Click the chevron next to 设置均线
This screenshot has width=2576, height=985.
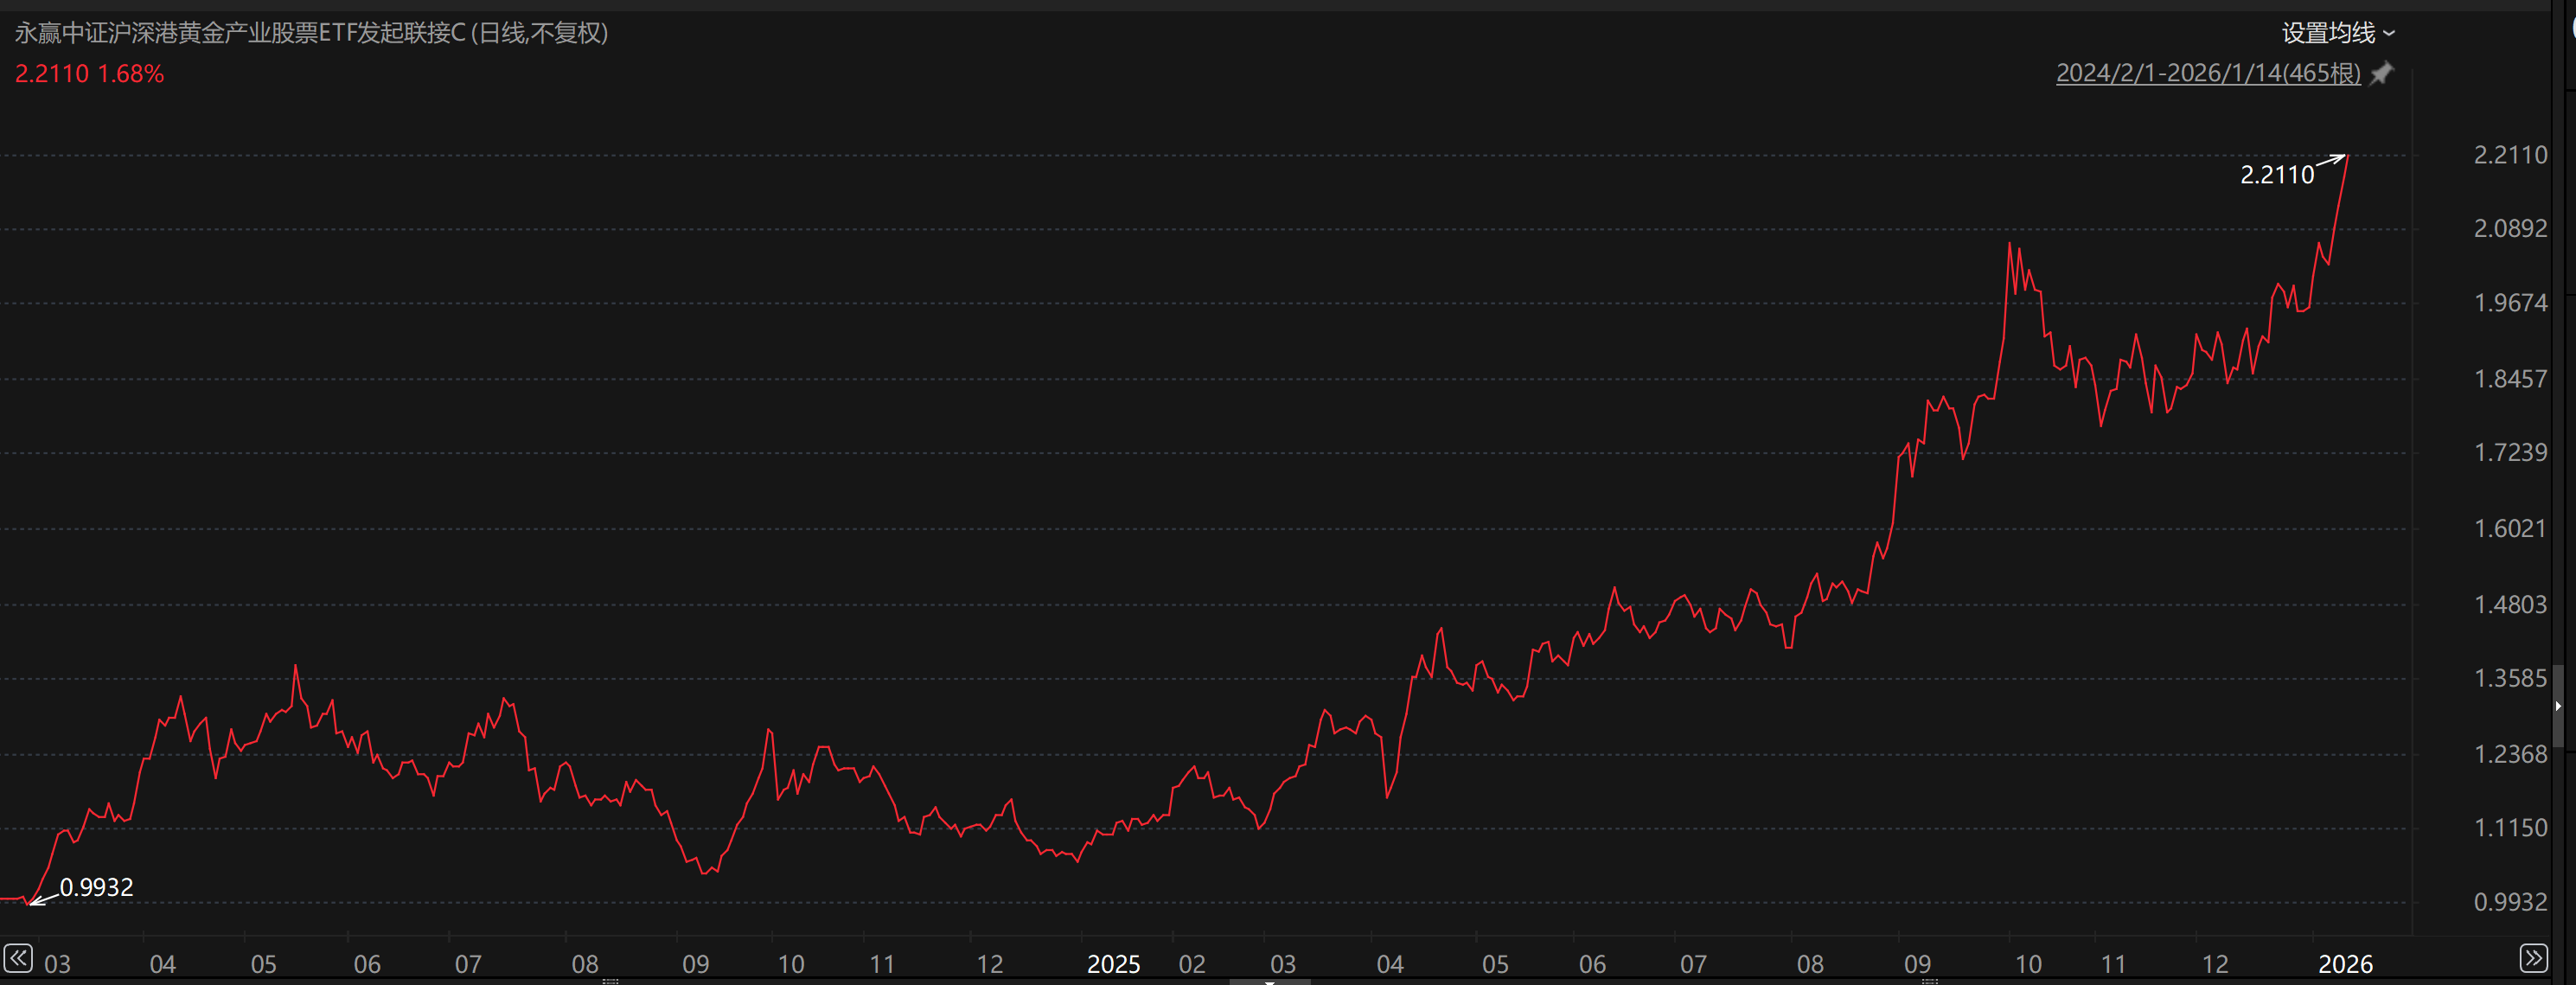2389,34
